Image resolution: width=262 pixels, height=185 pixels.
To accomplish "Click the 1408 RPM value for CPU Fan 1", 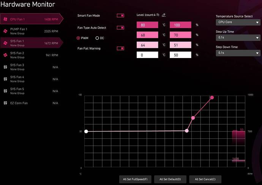I will (51, 19).
